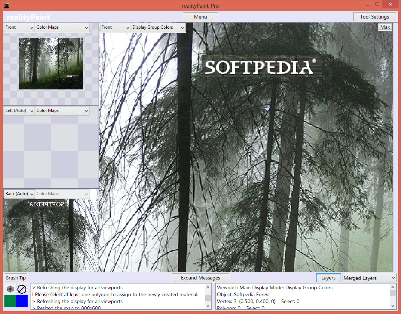Click 'Viewport: Main Display Mode' status line
The width and height of the screenshot is (401, 314).
[275, 288]
